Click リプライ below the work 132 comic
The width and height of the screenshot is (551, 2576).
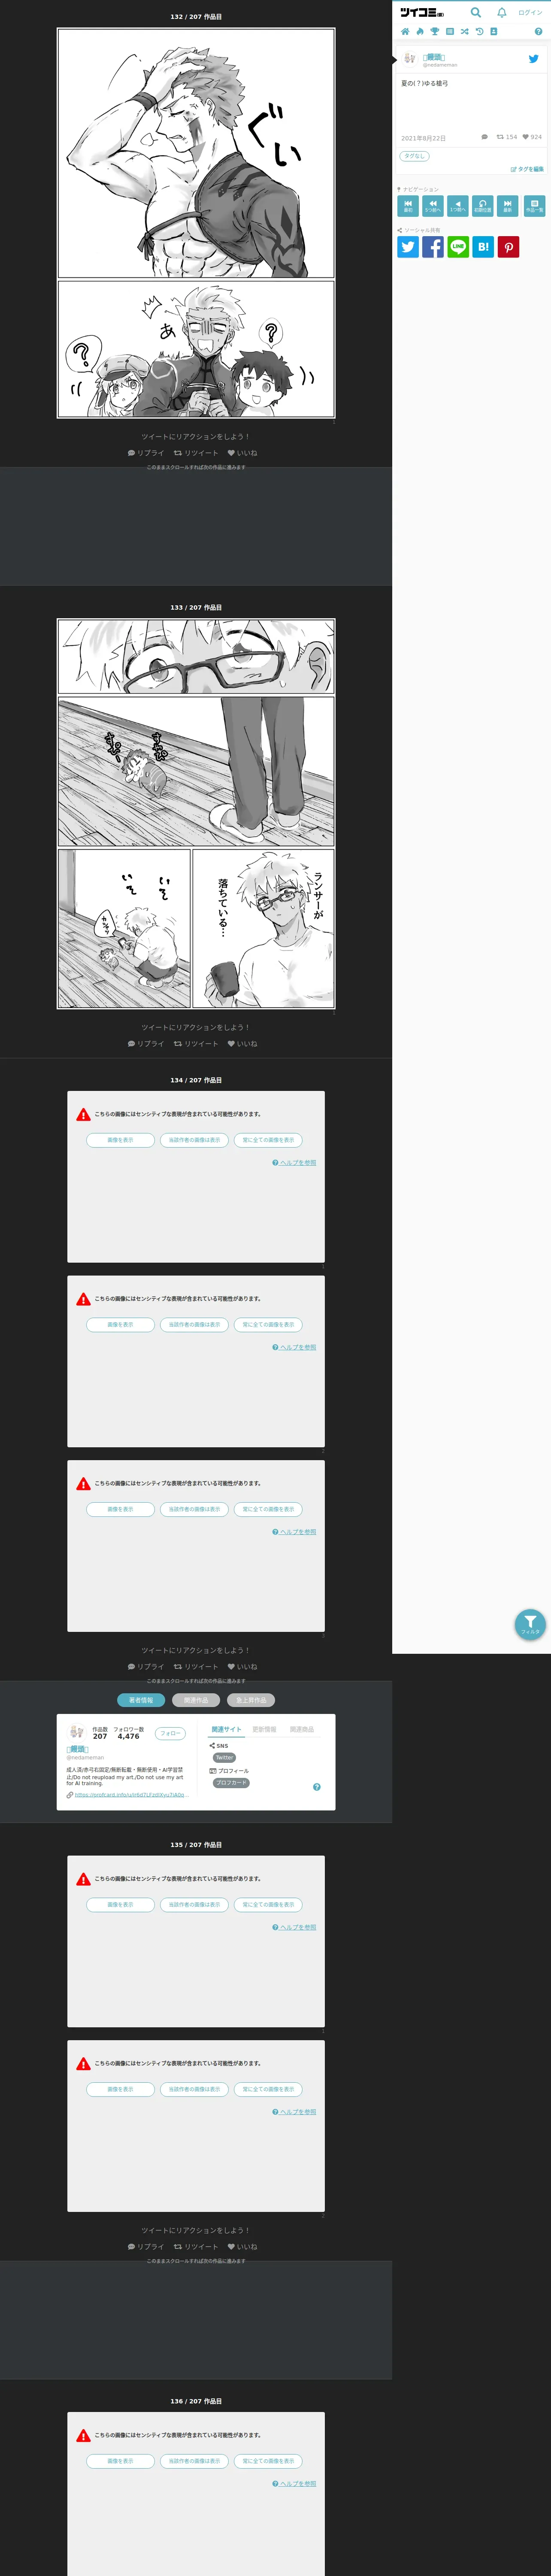[146, 453]
